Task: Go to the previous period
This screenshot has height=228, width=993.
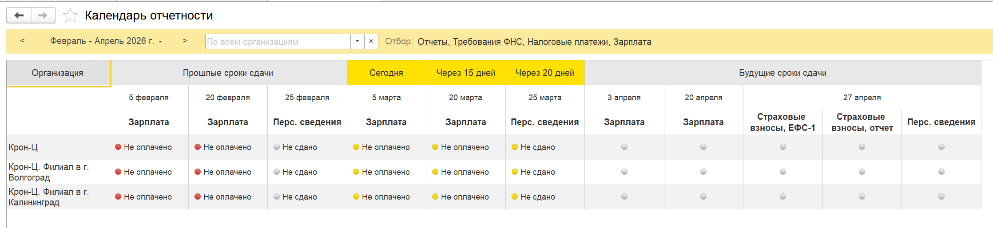Action: (22, 41)
